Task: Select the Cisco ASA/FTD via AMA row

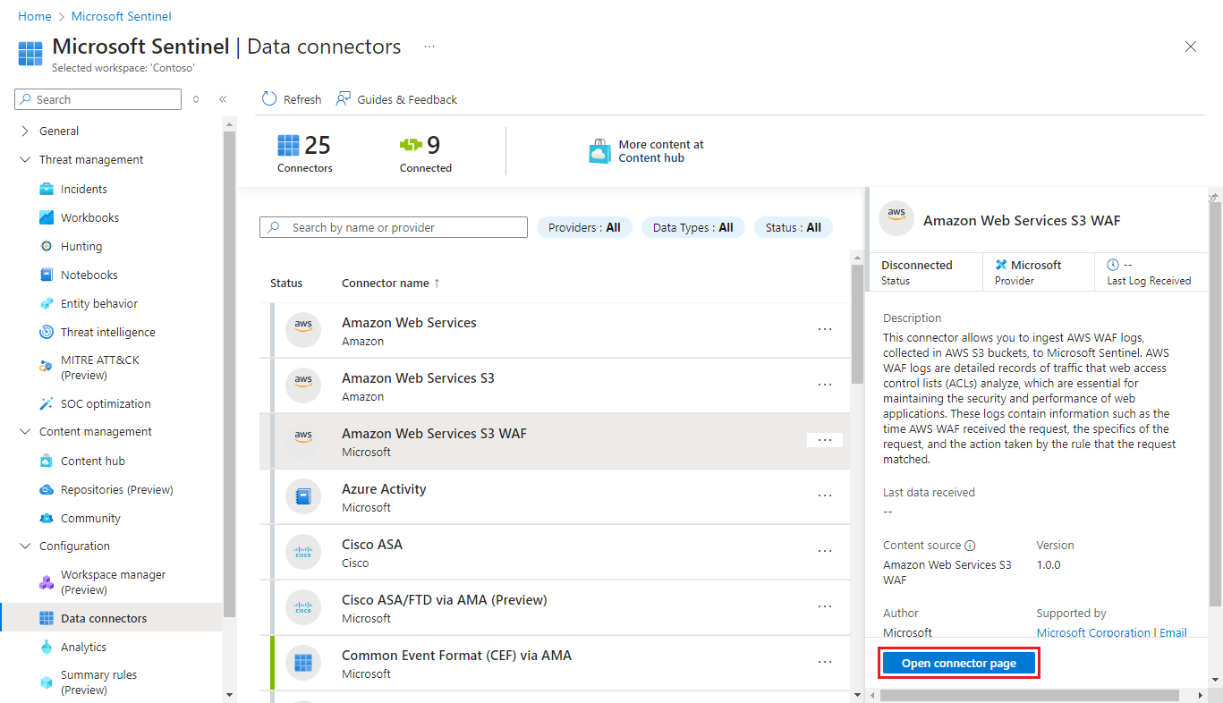Action: pyautogui.click(x=555, y=607)
